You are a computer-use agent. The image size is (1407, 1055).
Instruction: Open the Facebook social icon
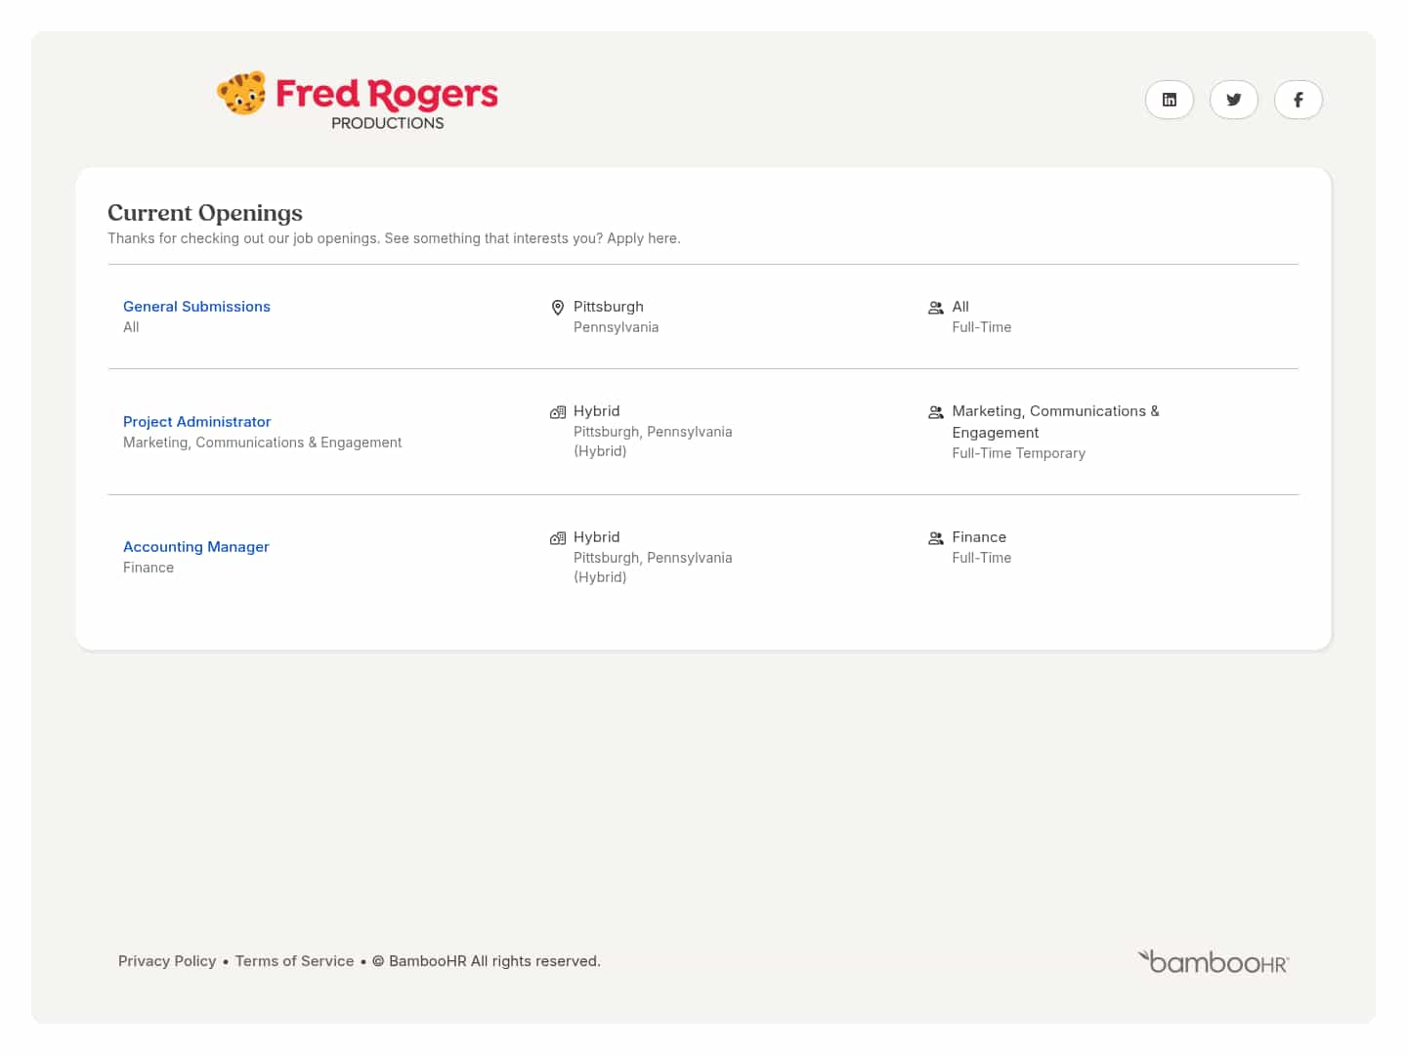point(1298,100)
